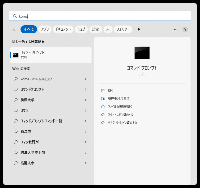The width and height of the screenshot is (200, 188).
Task: Click the pin icon for タスク バーにピン留めする
Action: click(x=103, y=123)
